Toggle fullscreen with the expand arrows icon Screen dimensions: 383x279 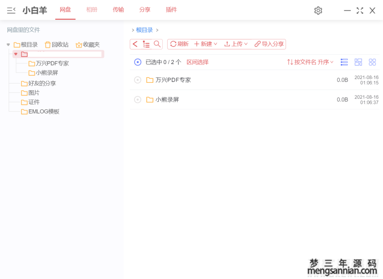360,10
